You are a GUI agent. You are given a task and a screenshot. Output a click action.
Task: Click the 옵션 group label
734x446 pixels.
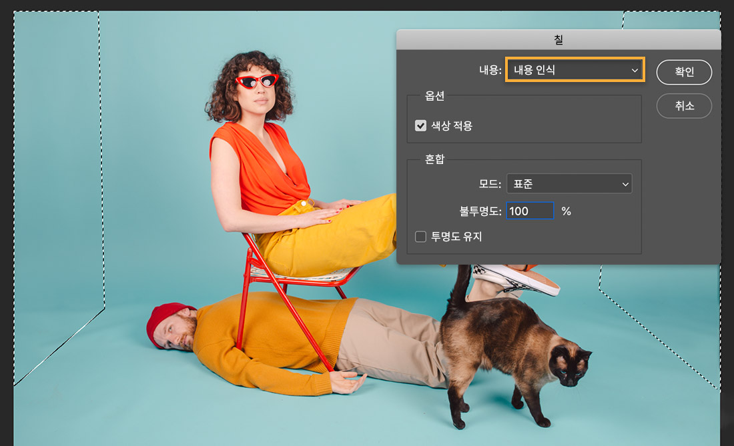(434, 96)
